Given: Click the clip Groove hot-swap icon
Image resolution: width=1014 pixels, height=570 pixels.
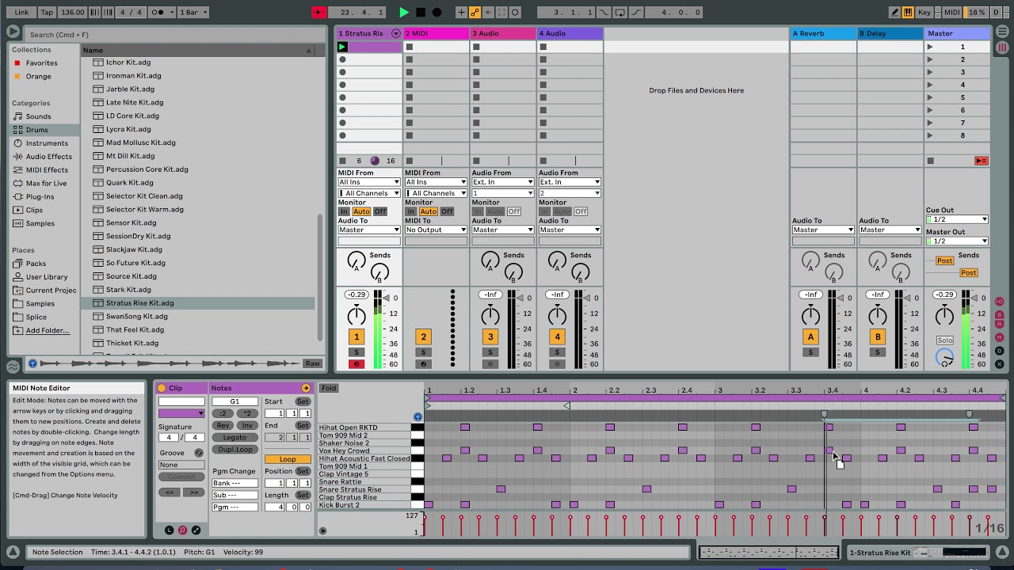Looking at the screenshot, I should click(x=199, y=453).
